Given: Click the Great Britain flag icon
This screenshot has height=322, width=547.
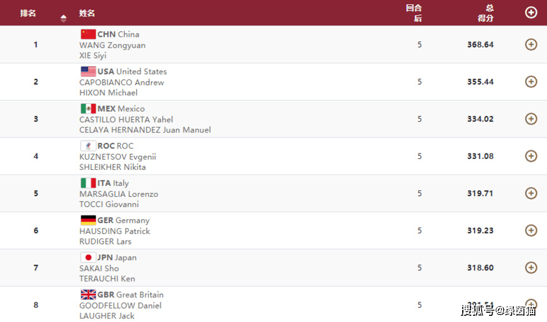Looking at the screenshot, I should click(x=88, y=295).
